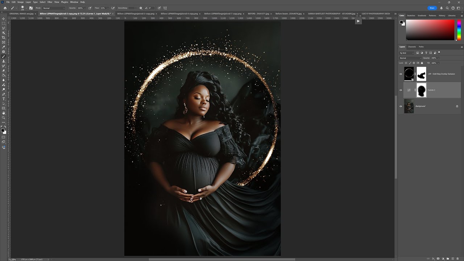Image resolution: width=464 pixels, height=261 pixels.
Task: Open the Plugins menu
Action: pyautogui.click(x=65, y=2)
